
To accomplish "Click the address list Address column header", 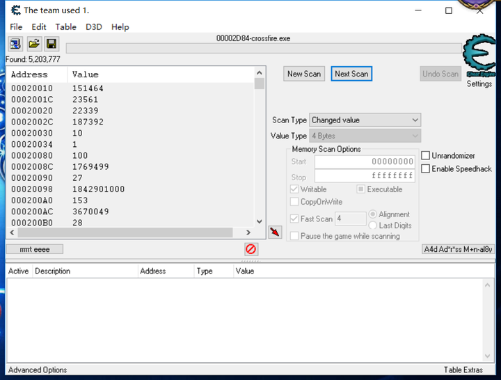I will point(166,271).
